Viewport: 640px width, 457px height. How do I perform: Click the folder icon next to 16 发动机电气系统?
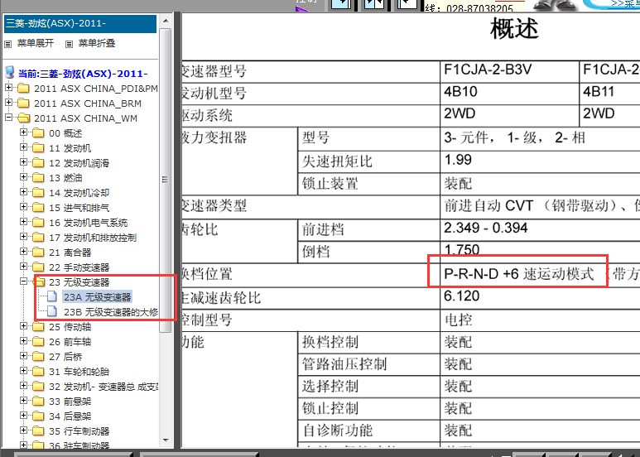pos(38,223)
